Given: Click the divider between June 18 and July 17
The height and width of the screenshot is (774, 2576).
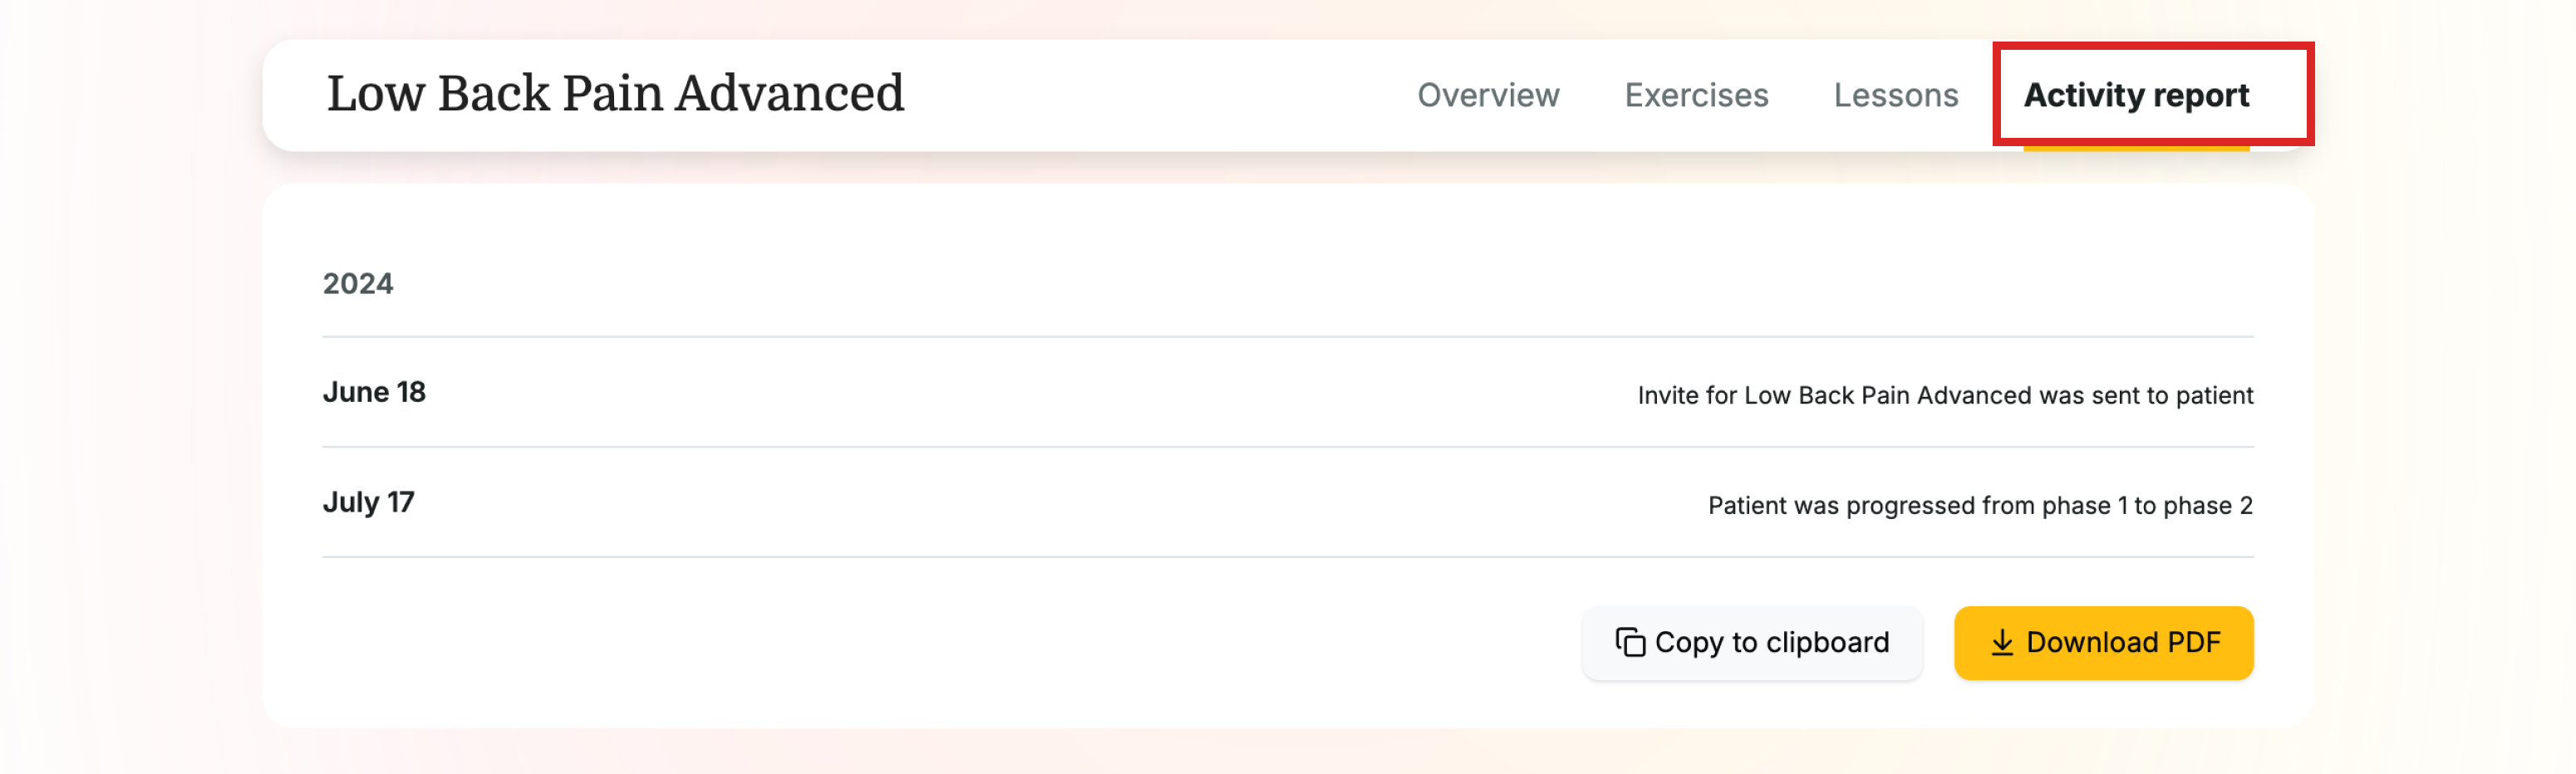Looking at the screenshot, I should click(1287, 447).
